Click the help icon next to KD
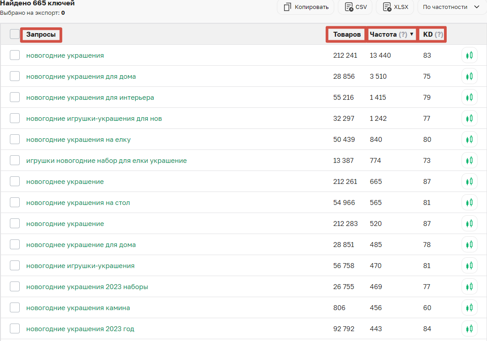The width and height of the screenshot is (487, 341). click(x=439, y=34)
